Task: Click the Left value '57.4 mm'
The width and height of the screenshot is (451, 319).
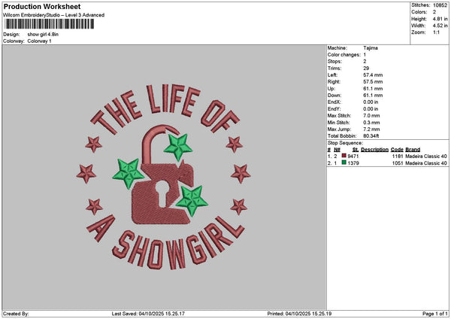Action: tap(373, 75)
